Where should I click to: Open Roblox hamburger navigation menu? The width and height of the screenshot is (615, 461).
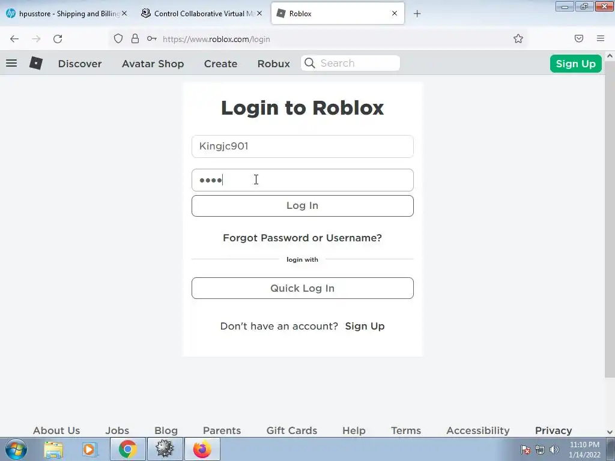click(11, 63)
